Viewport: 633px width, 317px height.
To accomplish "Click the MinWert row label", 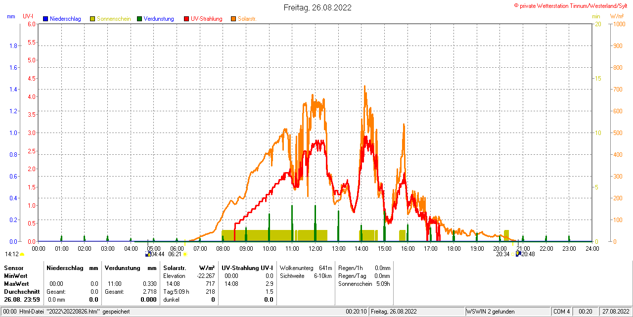I will (x=16, y=275).
